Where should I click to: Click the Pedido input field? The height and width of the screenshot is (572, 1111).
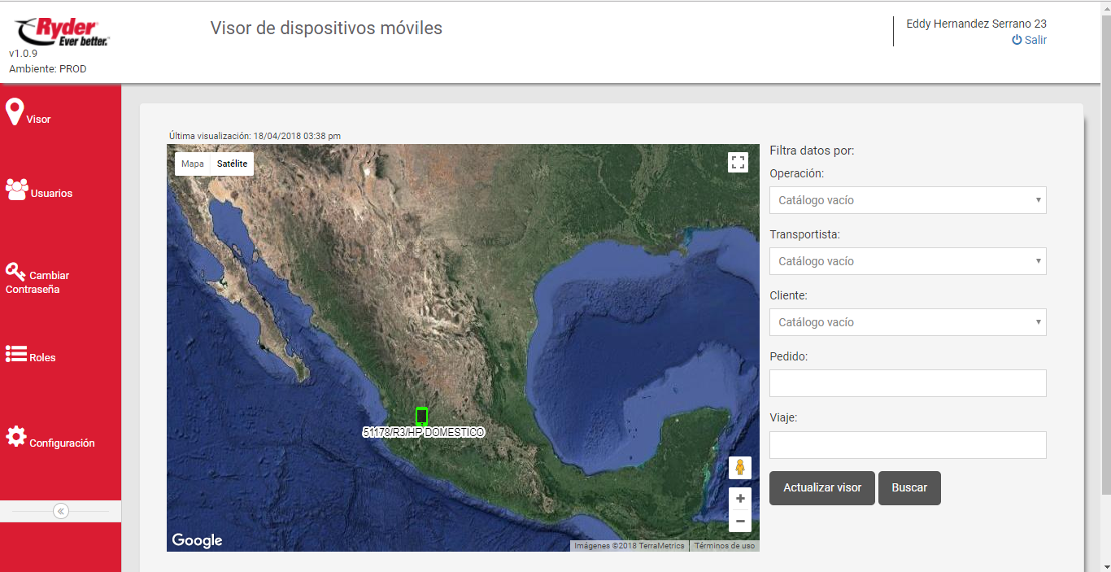point(907,383)
